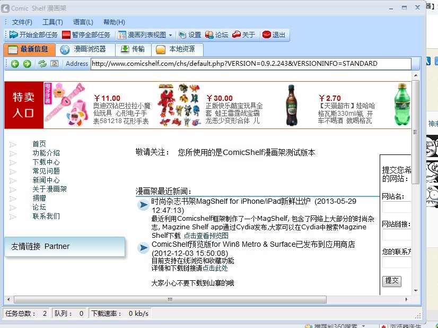Click the arrow icon beside MagShelf news
The width and height of the screenshot is (438, 328).
coord(143,205)
